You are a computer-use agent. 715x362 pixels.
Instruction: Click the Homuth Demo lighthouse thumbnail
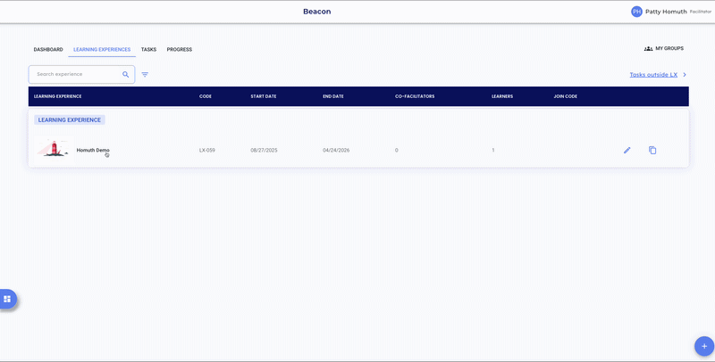[53, 149]
